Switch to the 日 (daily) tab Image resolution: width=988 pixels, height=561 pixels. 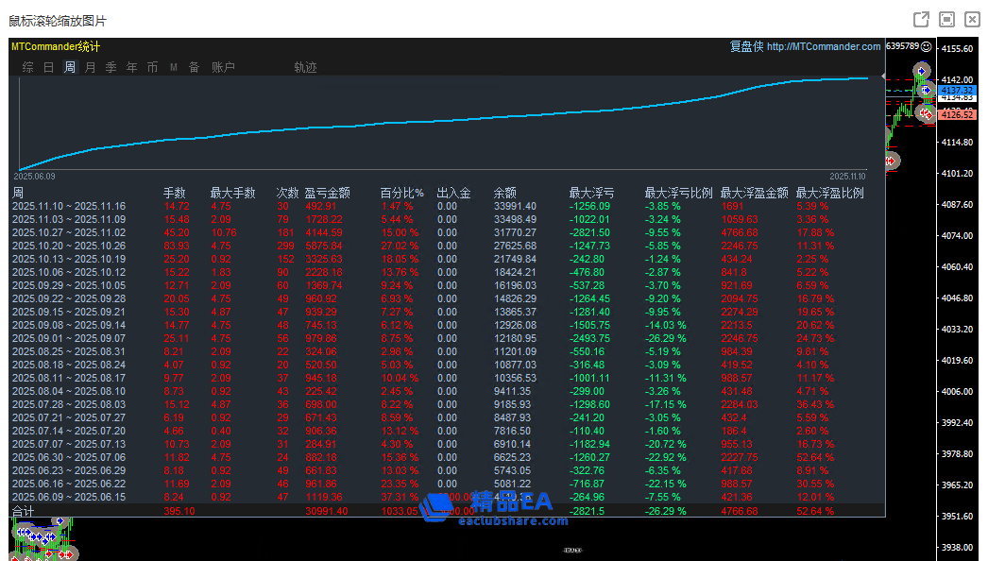pyautogui.click(x=49, y=67)
